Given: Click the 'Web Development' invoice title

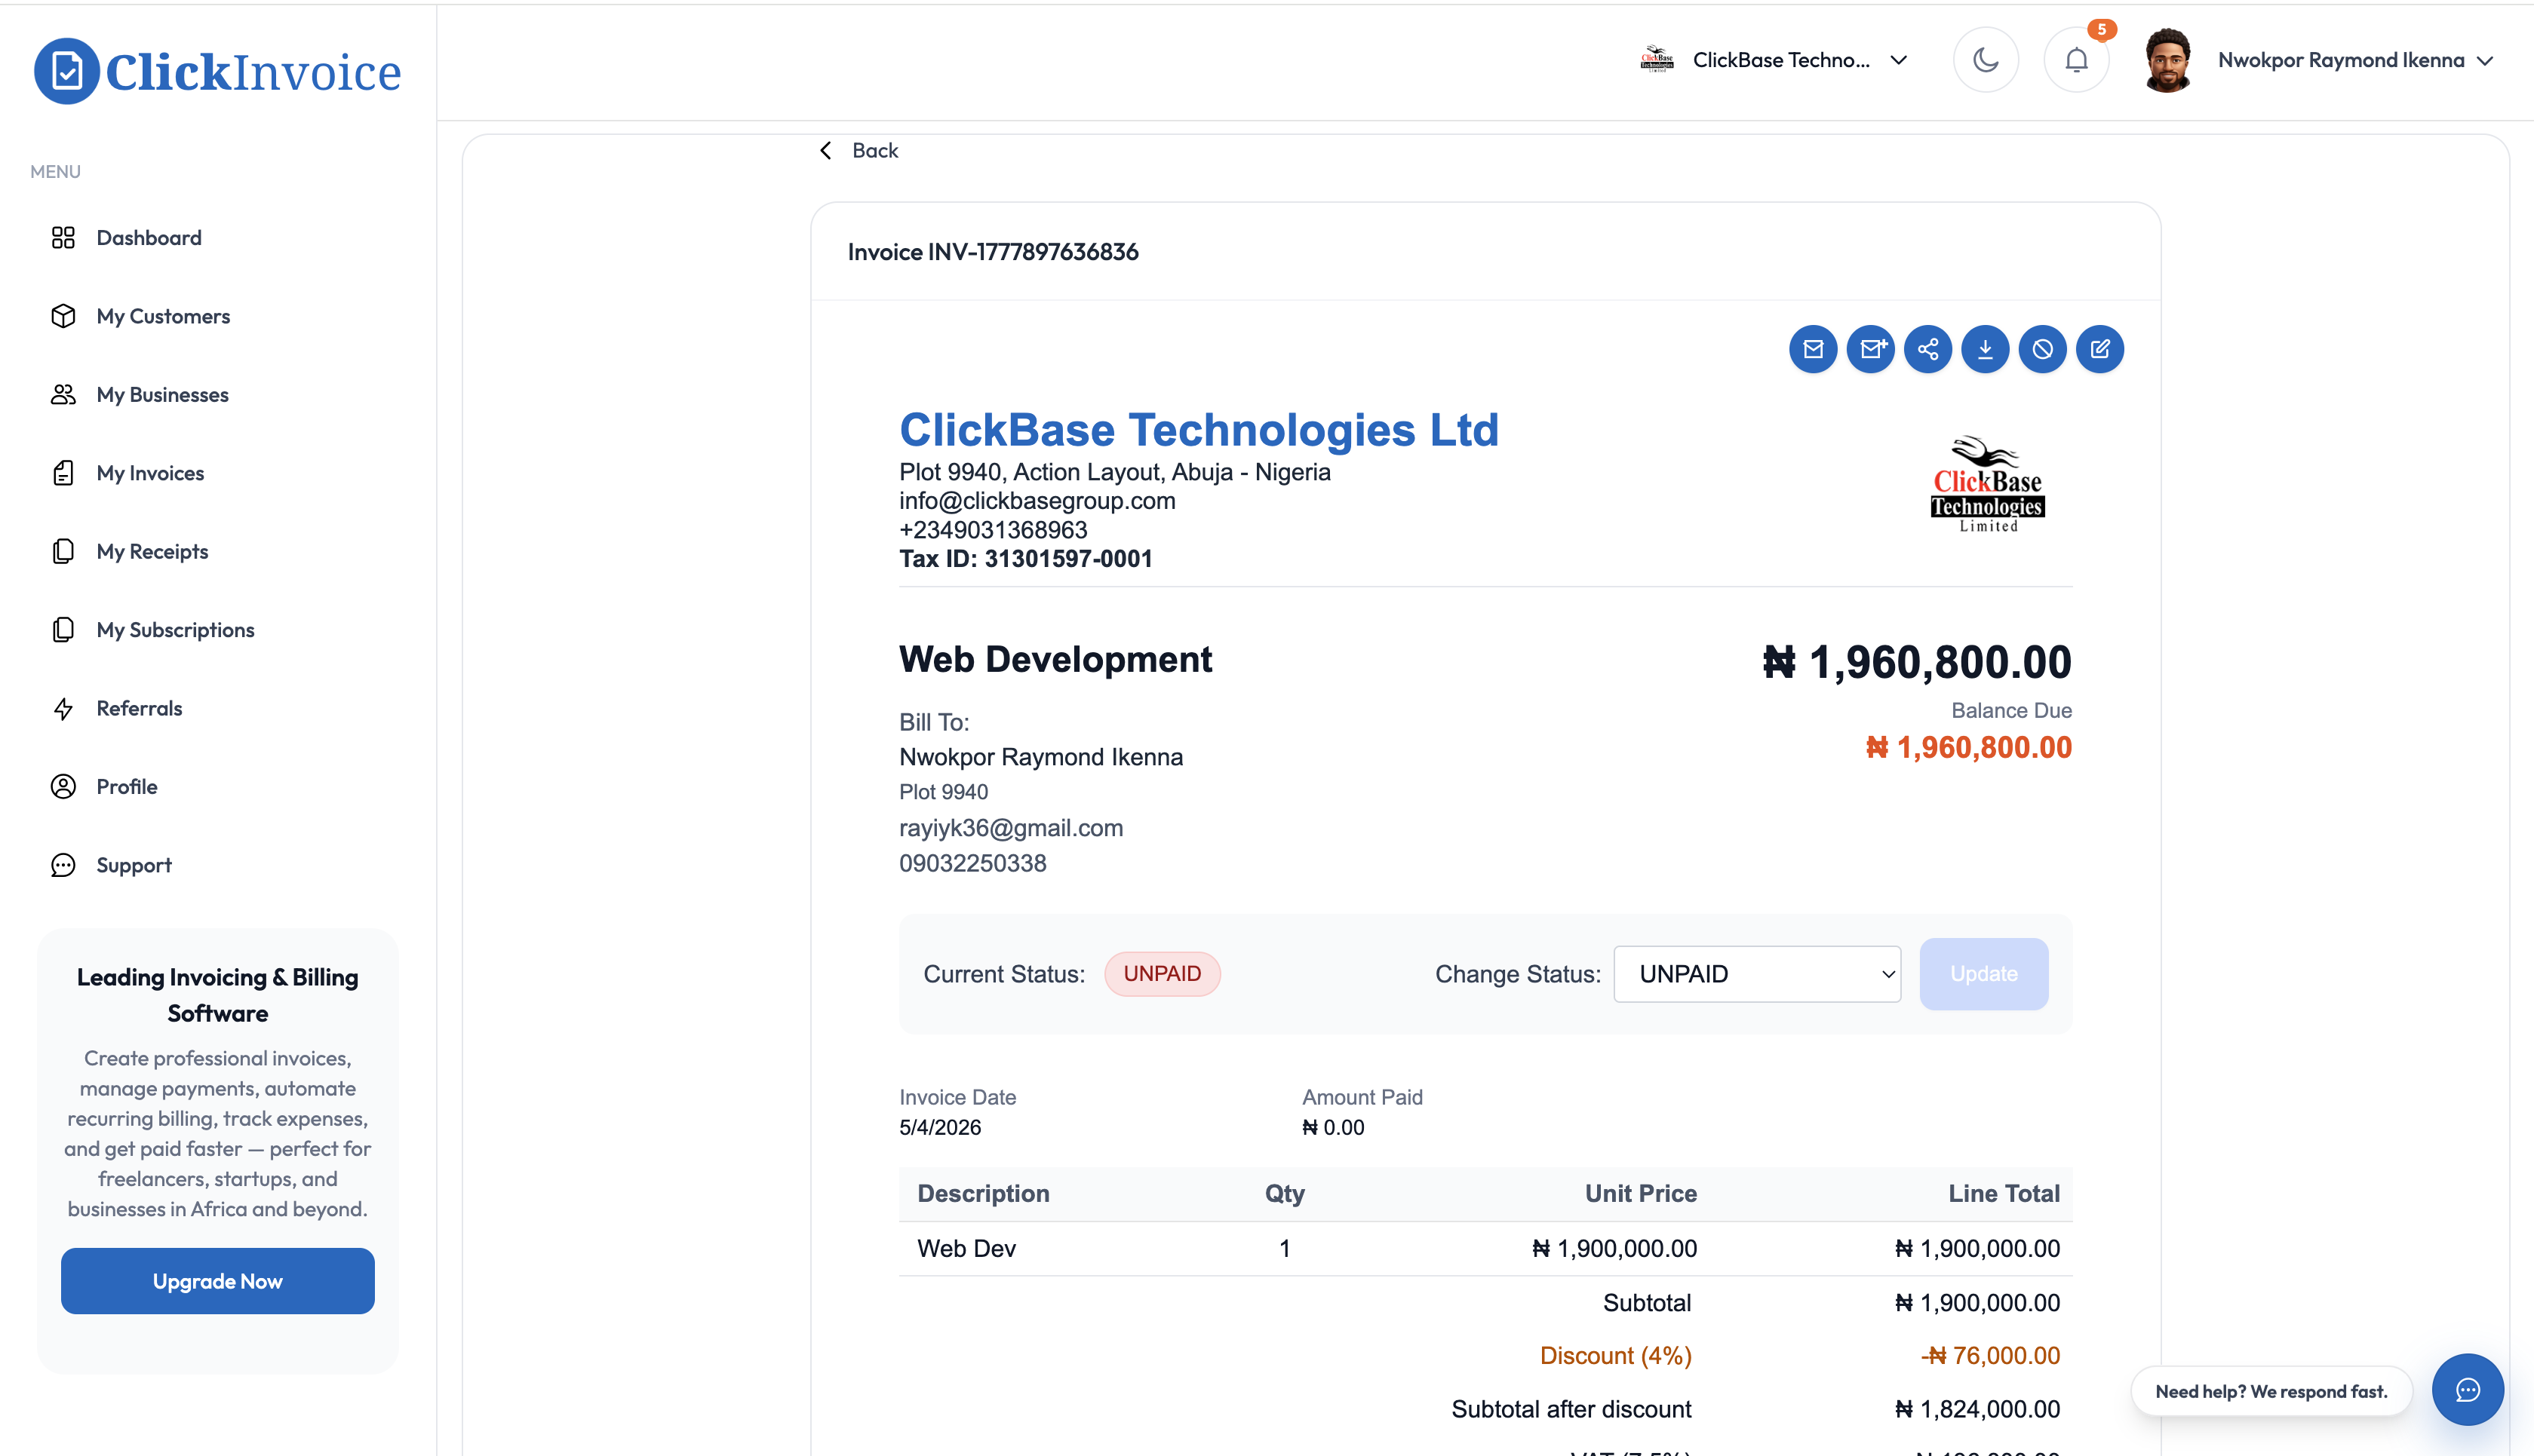Looking at the screenshot, I should click(1055, 659).
